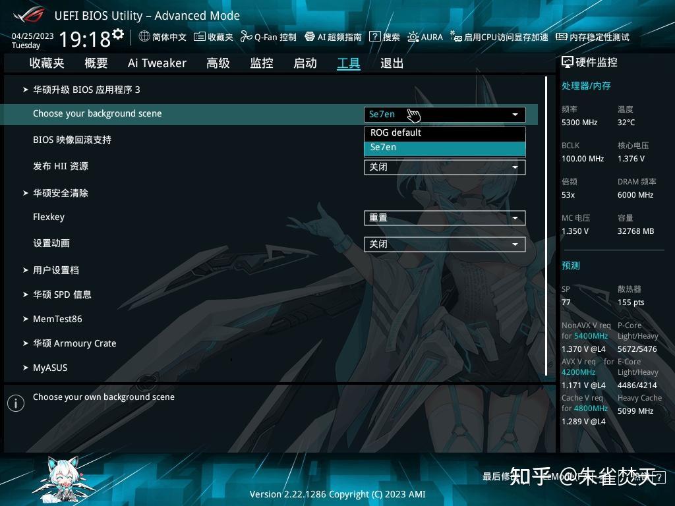Choose ROG default from the list
The width and height of the screenshot is (675, 506).
click(x=445, y=133)
